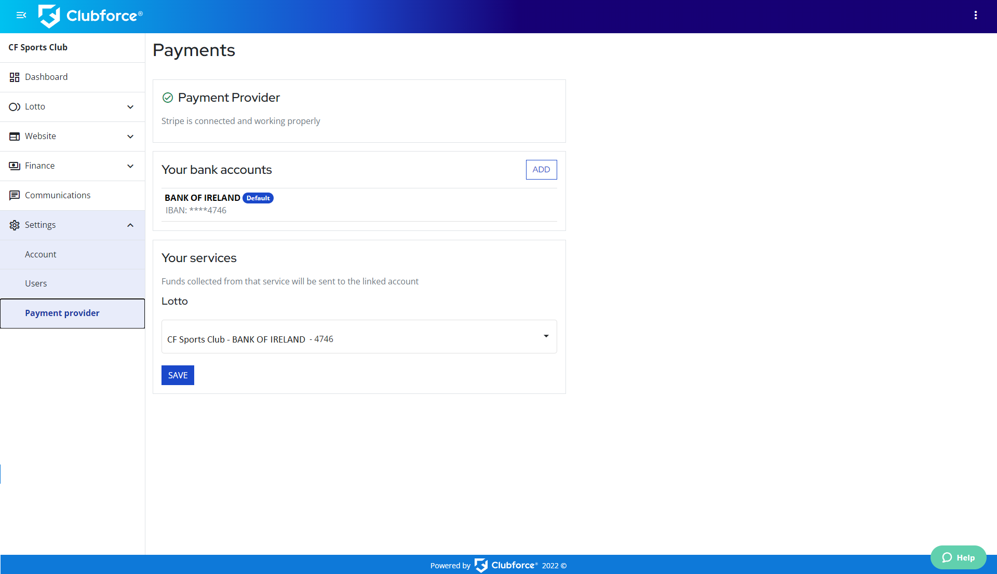Open Account settings
Image resolution: width=997 pixels, height=574 pixels.
[x=73, y=254]
